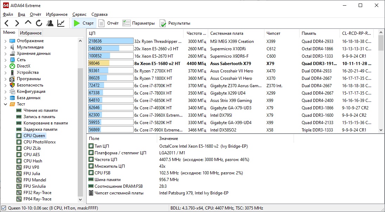385x212 pixels.
Task: Open the Избранное menu in the menu bar
Action: [x=57, y=14]
